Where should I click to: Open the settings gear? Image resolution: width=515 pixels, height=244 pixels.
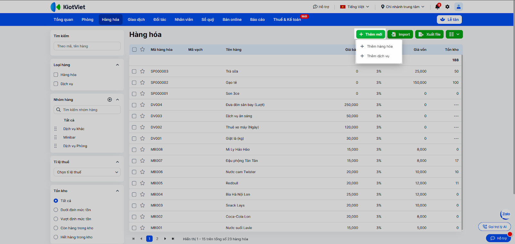point(447,7)
